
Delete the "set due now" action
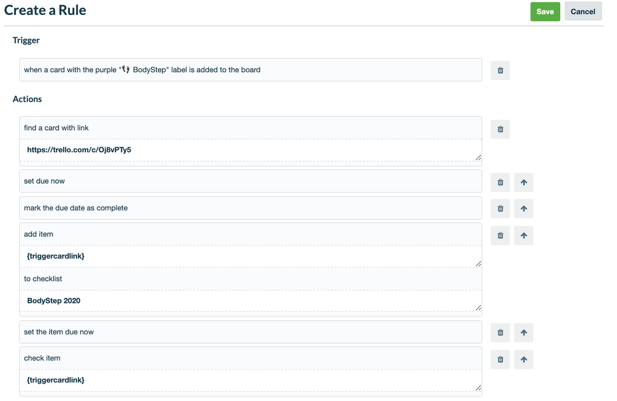[500, 181]
